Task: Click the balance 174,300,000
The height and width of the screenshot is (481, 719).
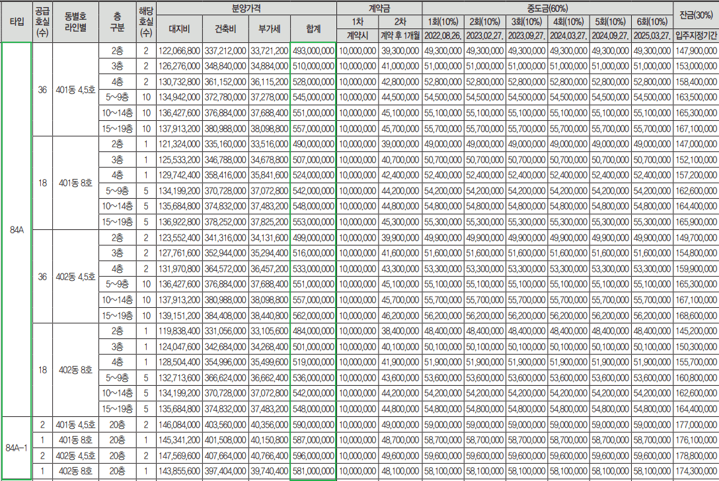Action: point(696,471)
